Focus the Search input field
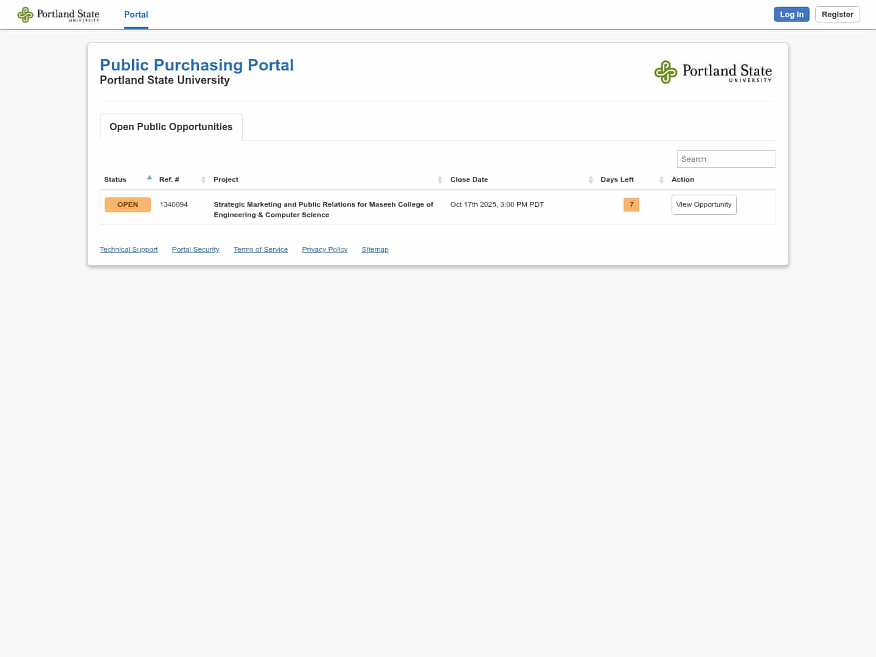Viewport: 876px width, 657px height. (x=726, y=159)
